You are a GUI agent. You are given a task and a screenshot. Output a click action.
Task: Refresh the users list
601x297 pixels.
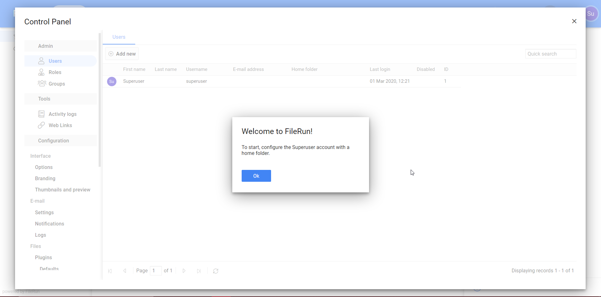click(216, 271)
